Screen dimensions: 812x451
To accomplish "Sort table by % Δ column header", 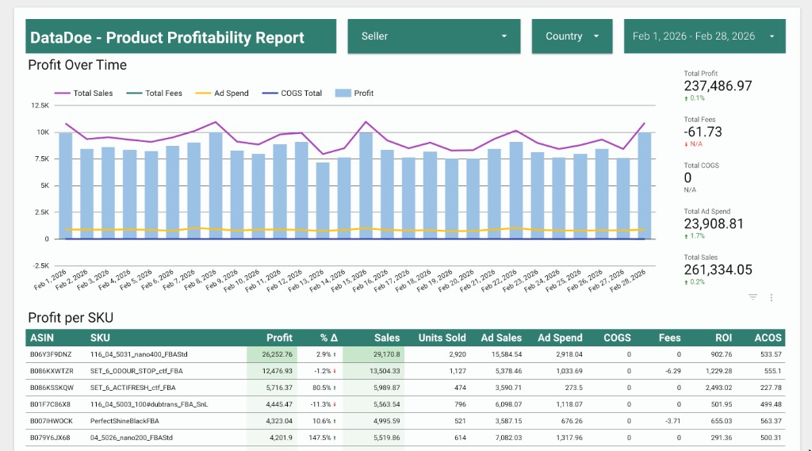I will [x=328, y=338].
